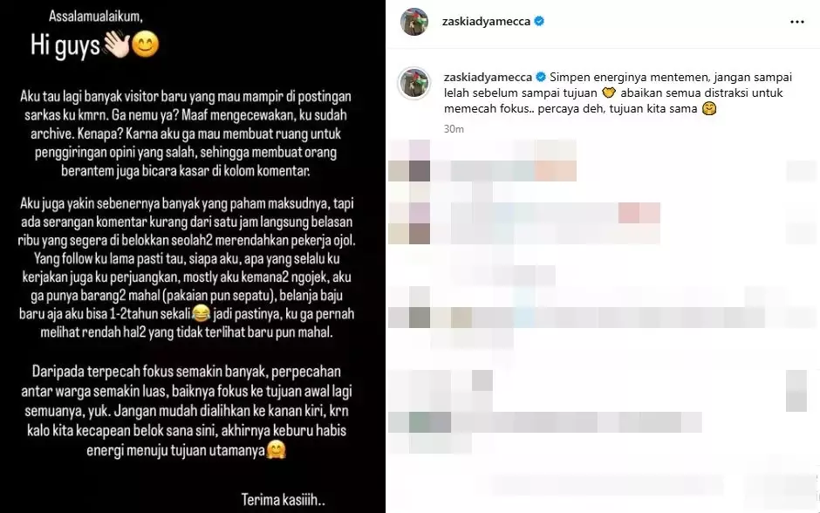This screenshot has width=820, height=513.
Task: Open the three-dot more options menu
Action: (x=797, y=22)
